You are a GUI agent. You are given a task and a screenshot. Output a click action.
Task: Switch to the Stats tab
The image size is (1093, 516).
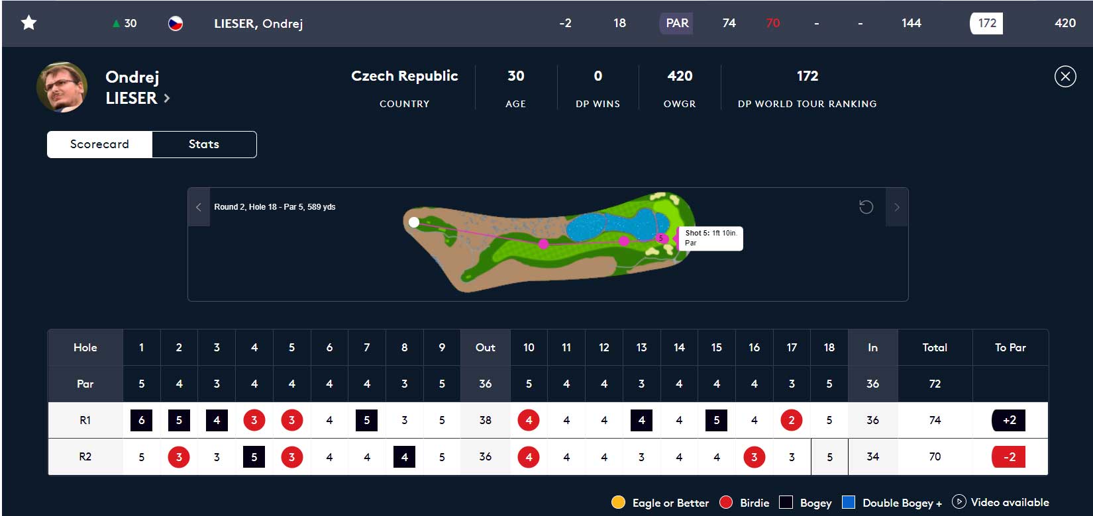click(x=204, y=144)
